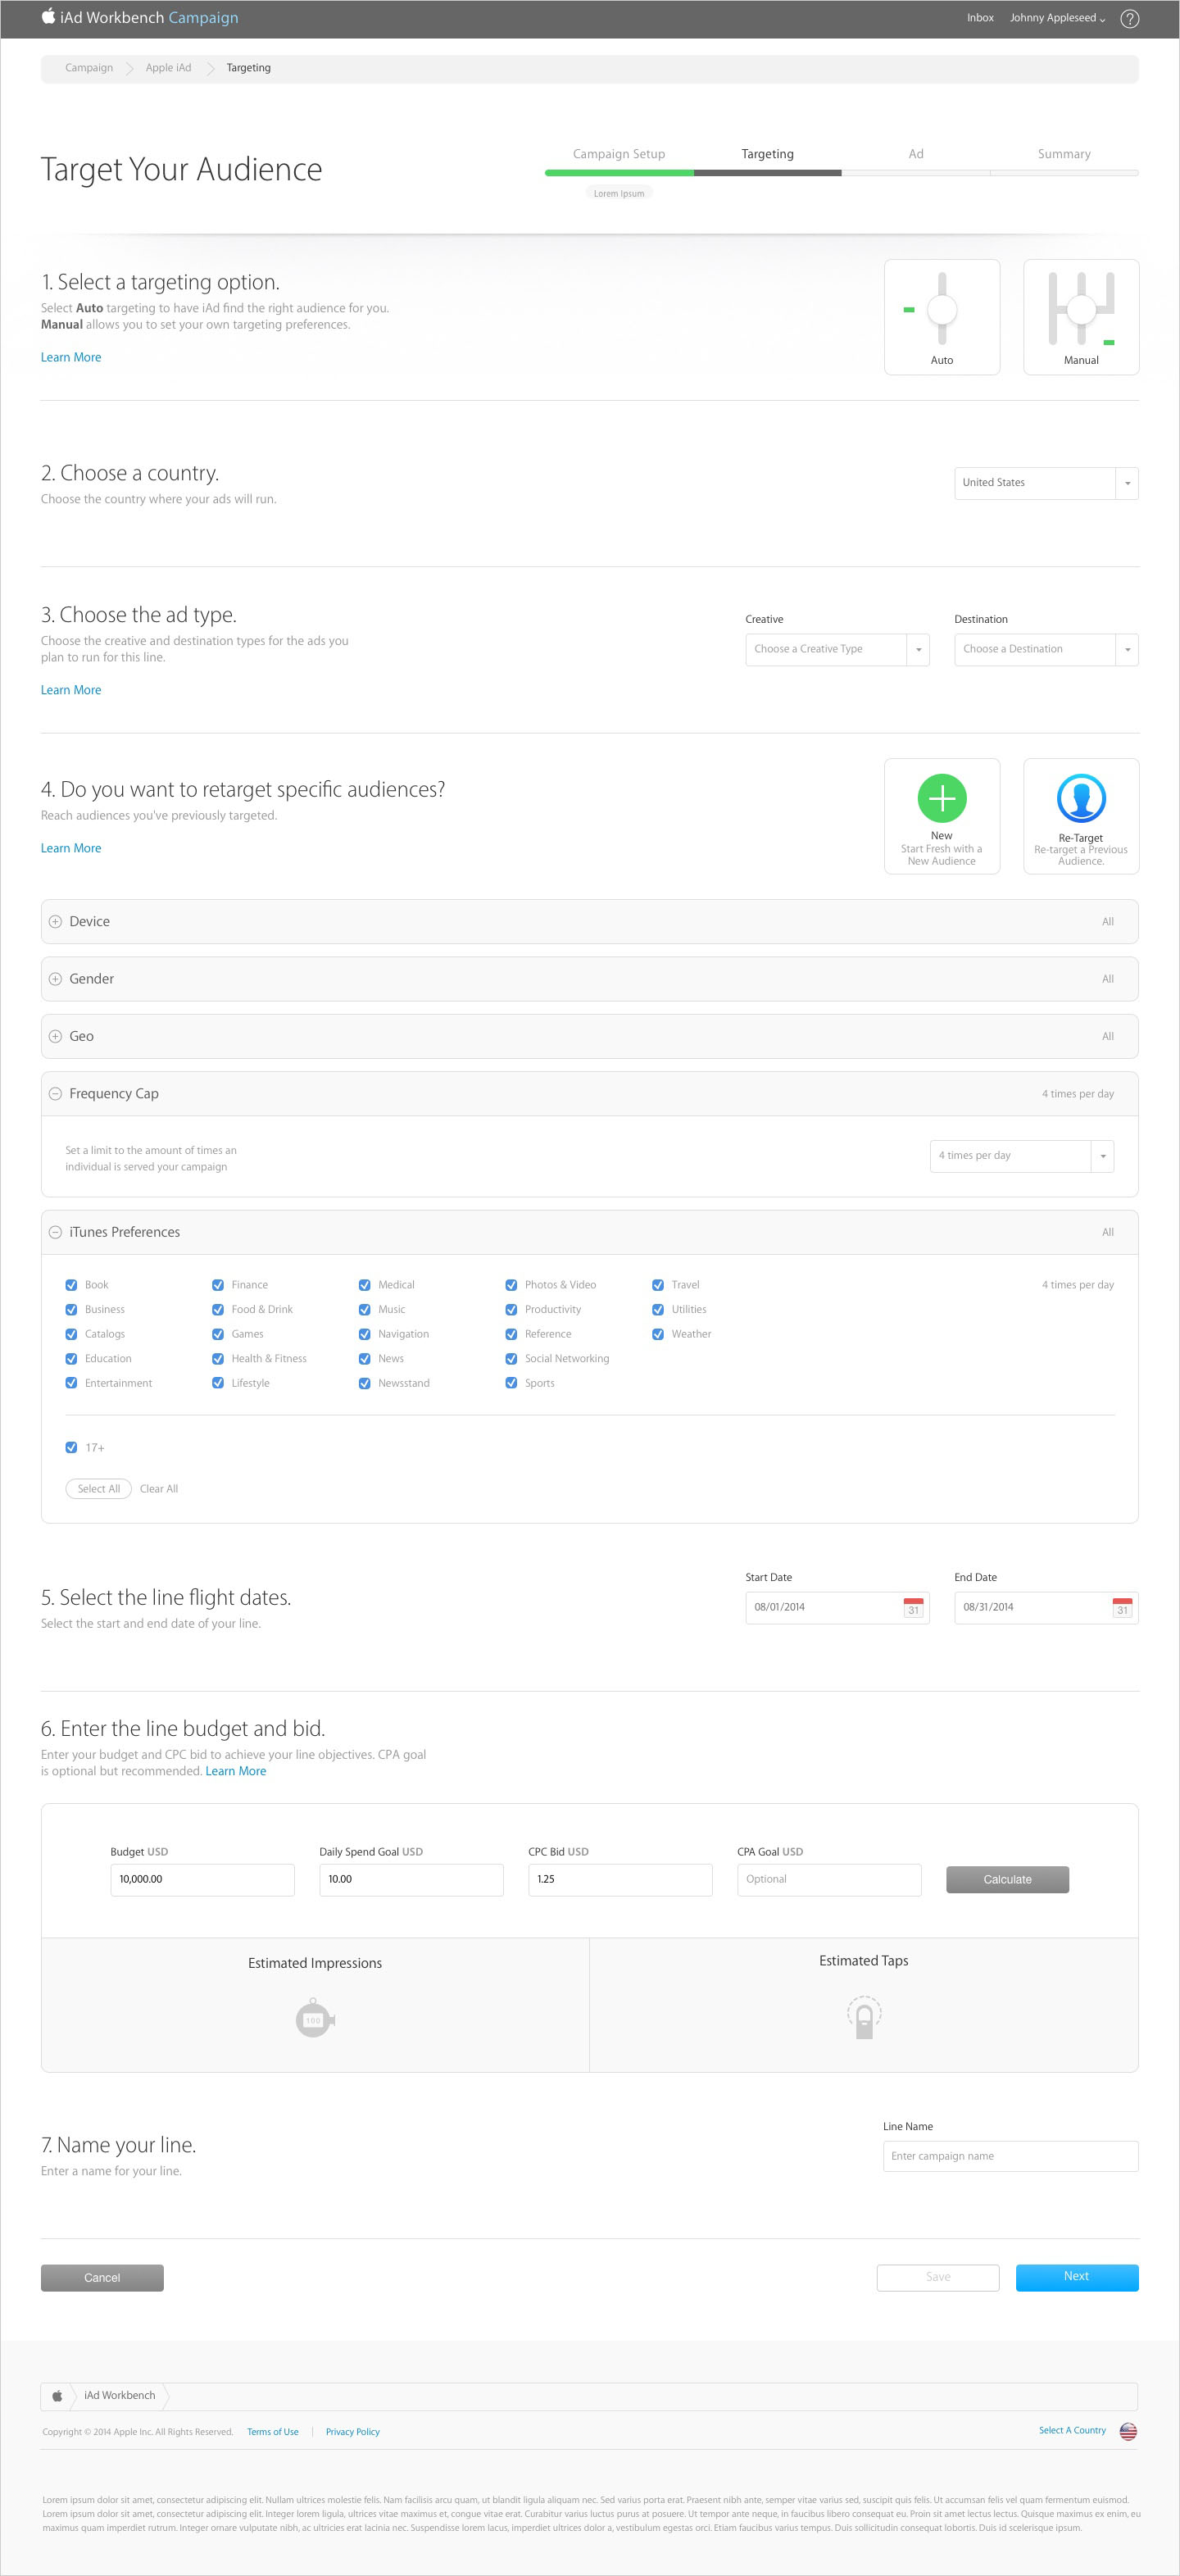Toggle the Social Networking checkbox
This screenshot has height=2576, width=1180.
pyautogui.click(x=511, y=1359)
